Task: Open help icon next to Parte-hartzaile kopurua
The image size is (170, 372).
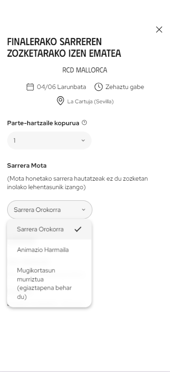Action: pyautogui.click(x=84, y=123)
